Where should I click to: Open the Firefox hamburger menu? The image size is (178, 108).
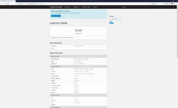(176, 4)
